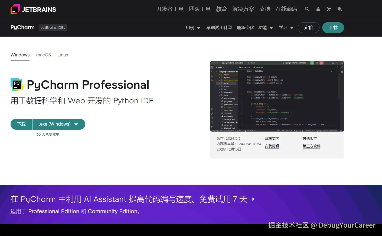Open 团队工具 menu
This screenshot has height=236, width=382.
[200, 9]
